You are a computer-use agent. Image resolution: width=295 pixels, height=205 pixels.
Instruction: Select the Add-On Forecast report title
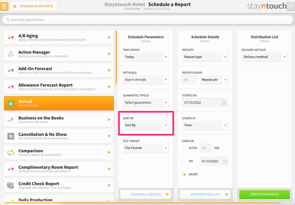[x=35, y=68]
